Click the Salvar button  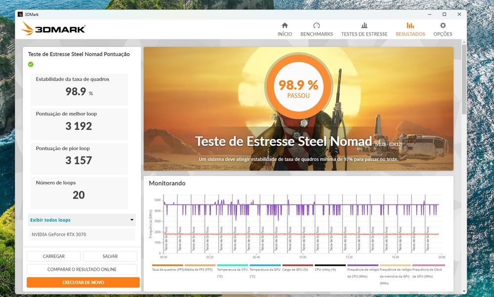(110, 256)
